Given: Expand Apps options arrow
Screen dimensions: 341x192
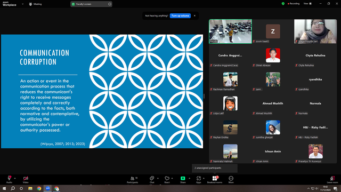Looking at the screenshot, I should (204, 178).
